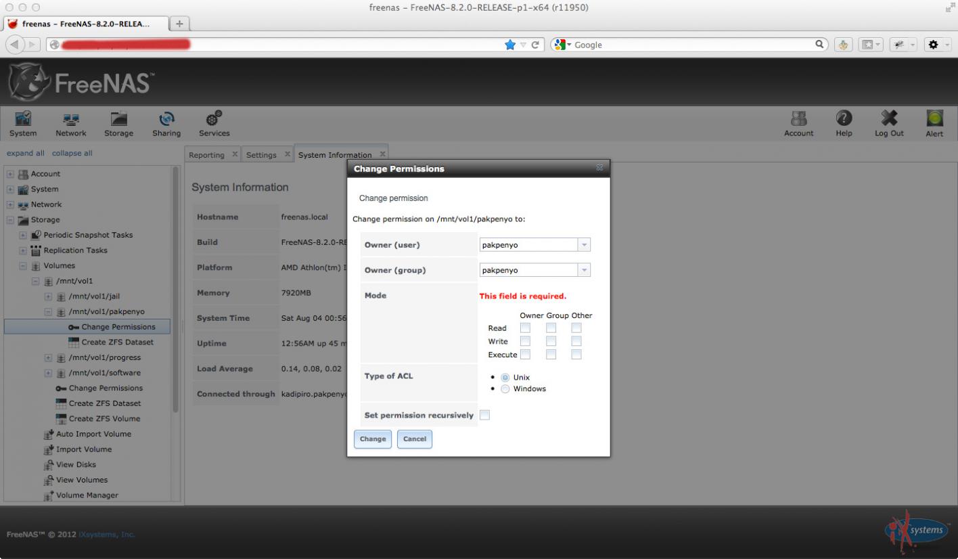Click the browser back arrow button
Viewport: 958px width, 559px height.
[x=15, y=45]
